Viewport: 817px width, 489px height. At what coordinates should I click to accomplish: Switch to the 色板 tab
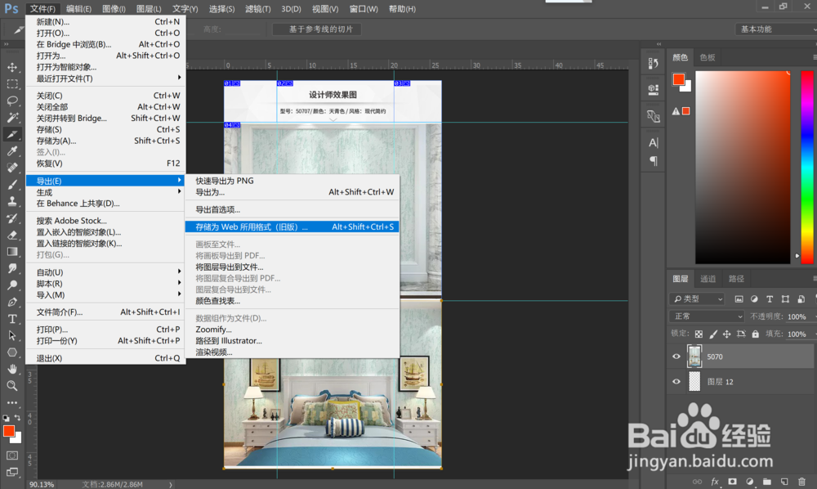pyautogui.click(x=707, y=57)
